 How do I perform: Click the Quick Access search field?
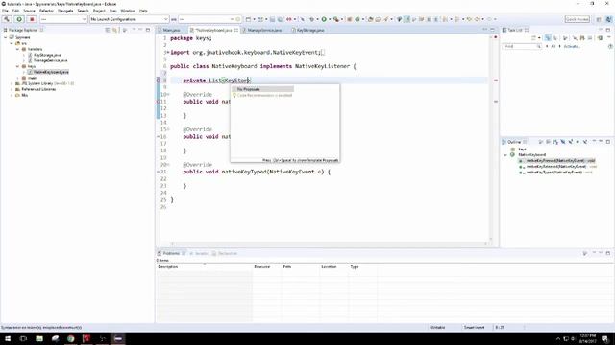(x=578, y=19)
